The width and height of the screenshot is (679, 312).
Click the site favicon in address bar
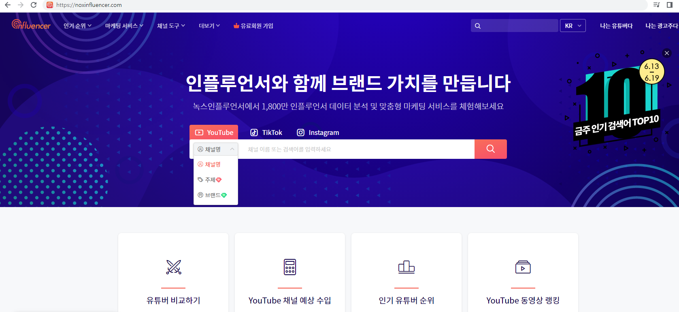click(50, 5)
